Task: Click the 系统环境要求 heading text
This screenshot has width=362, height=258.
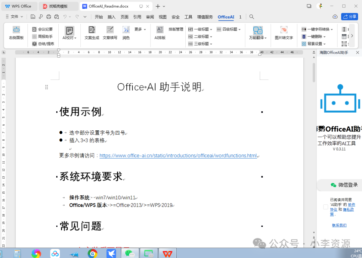Action: tap(91, 177)
